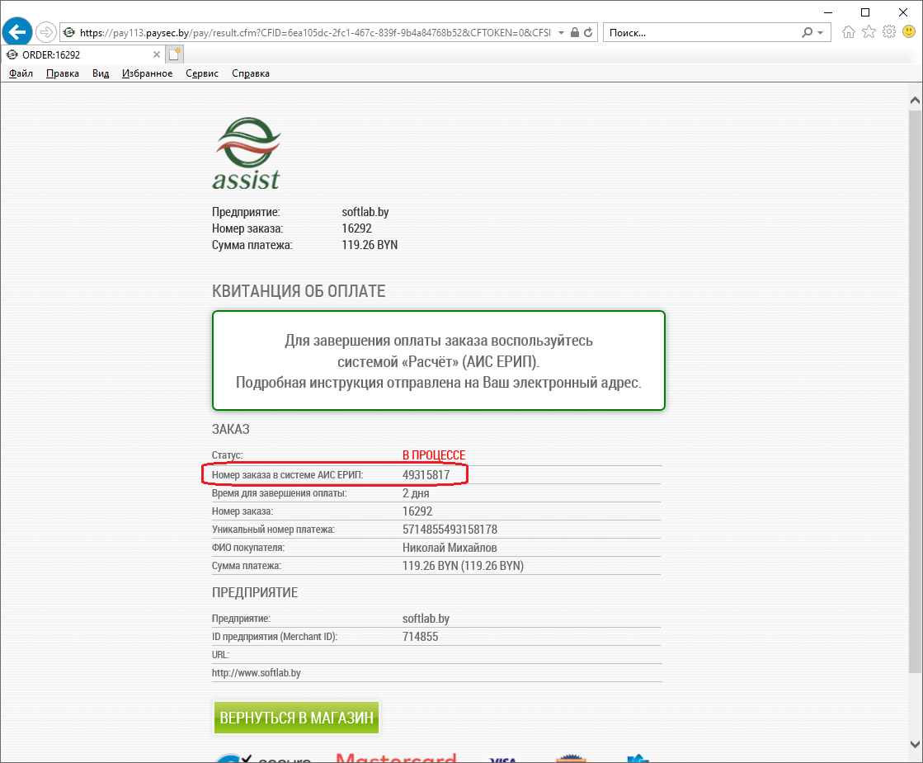Open the Файл menu
923x763 pixels.
tap(21, 73)
